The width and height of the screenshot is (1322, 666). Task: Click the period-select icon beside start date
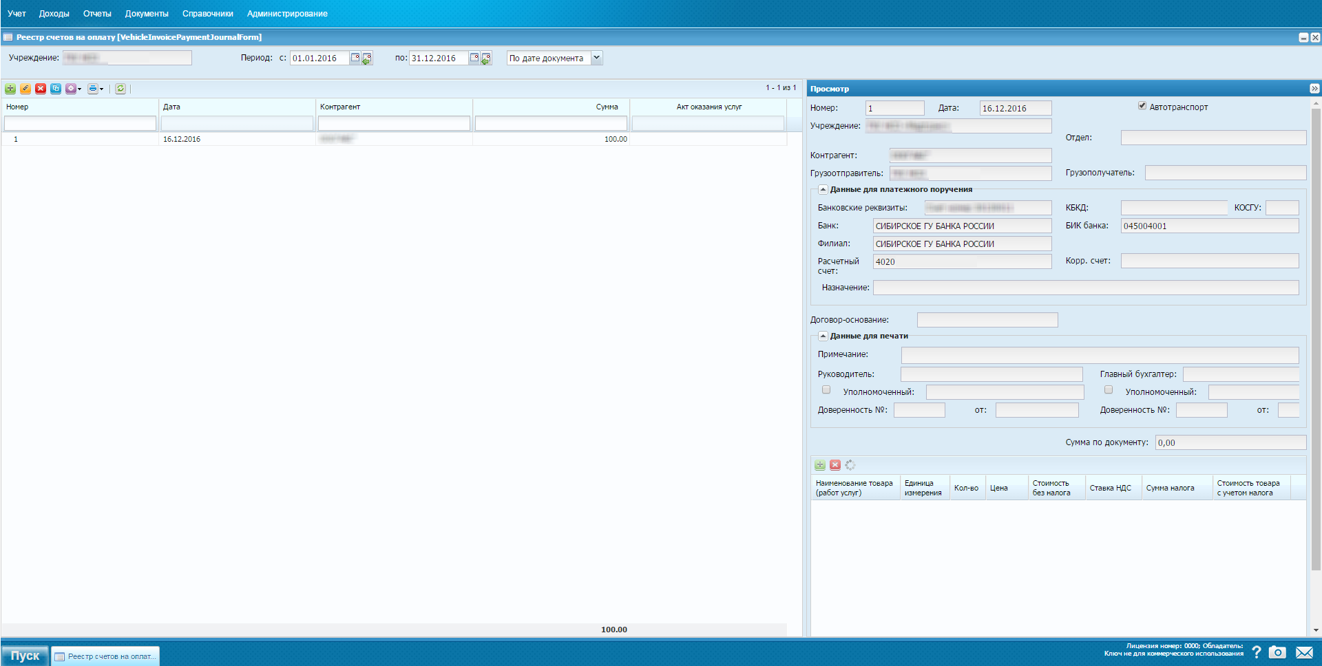coord(367,58)
